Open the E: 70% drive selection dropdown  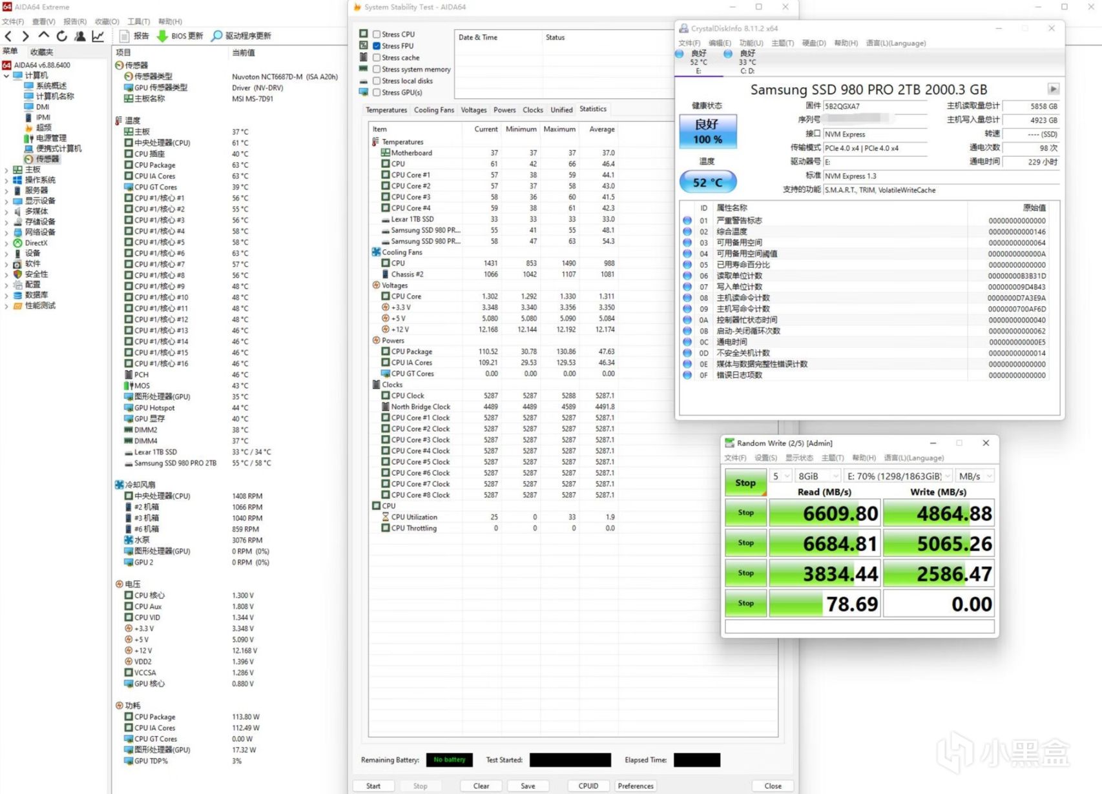pos(899,476)
